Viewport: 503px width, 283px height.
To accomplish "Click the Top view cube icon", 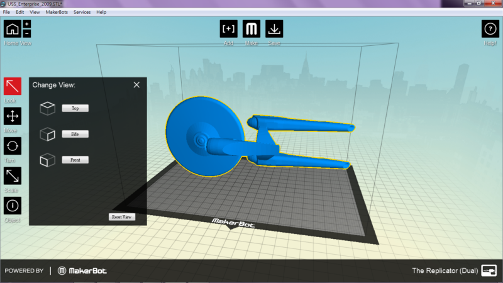I will pos(48,108).
